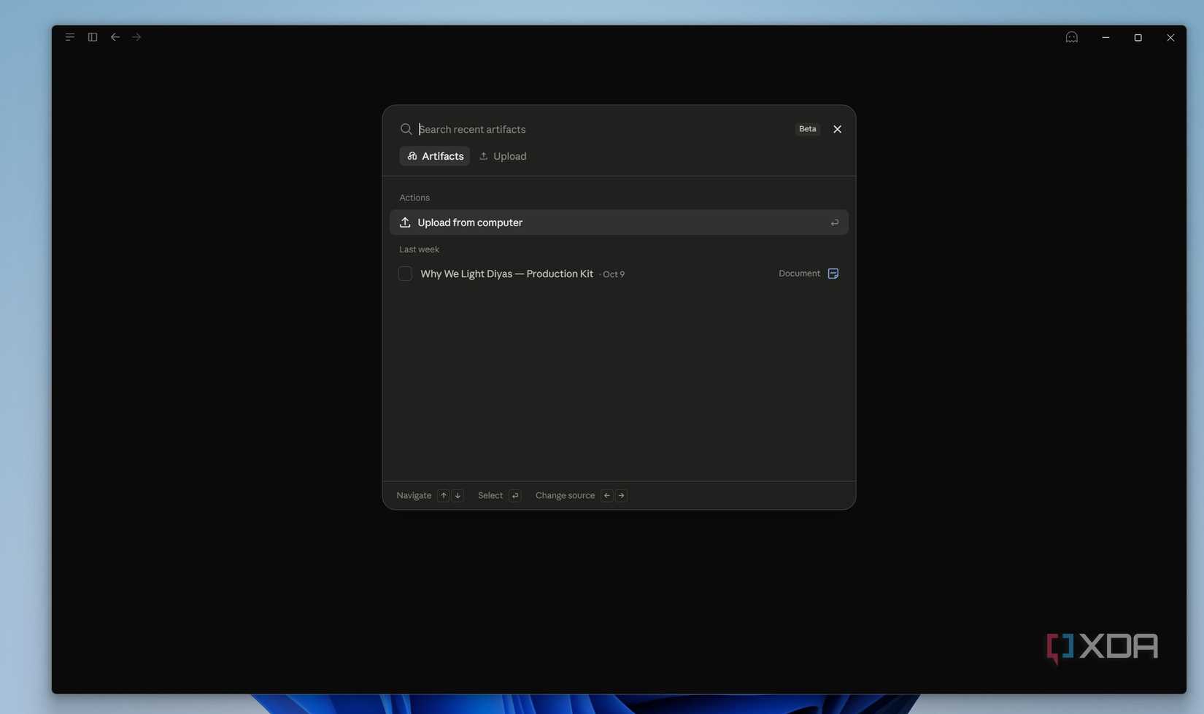Go forward with the right arrow

coord(136,37)
